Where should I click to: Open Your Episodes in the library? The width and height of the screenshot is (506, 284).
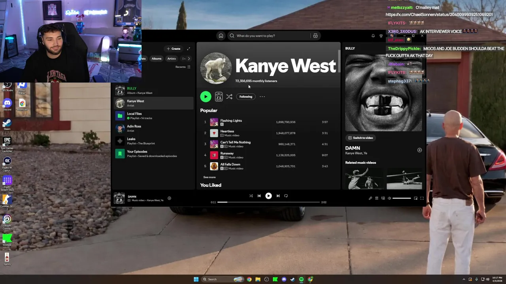[153, 153]
